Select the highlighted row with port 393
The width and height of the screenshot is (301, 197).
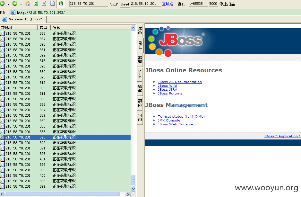coord(65,137)
